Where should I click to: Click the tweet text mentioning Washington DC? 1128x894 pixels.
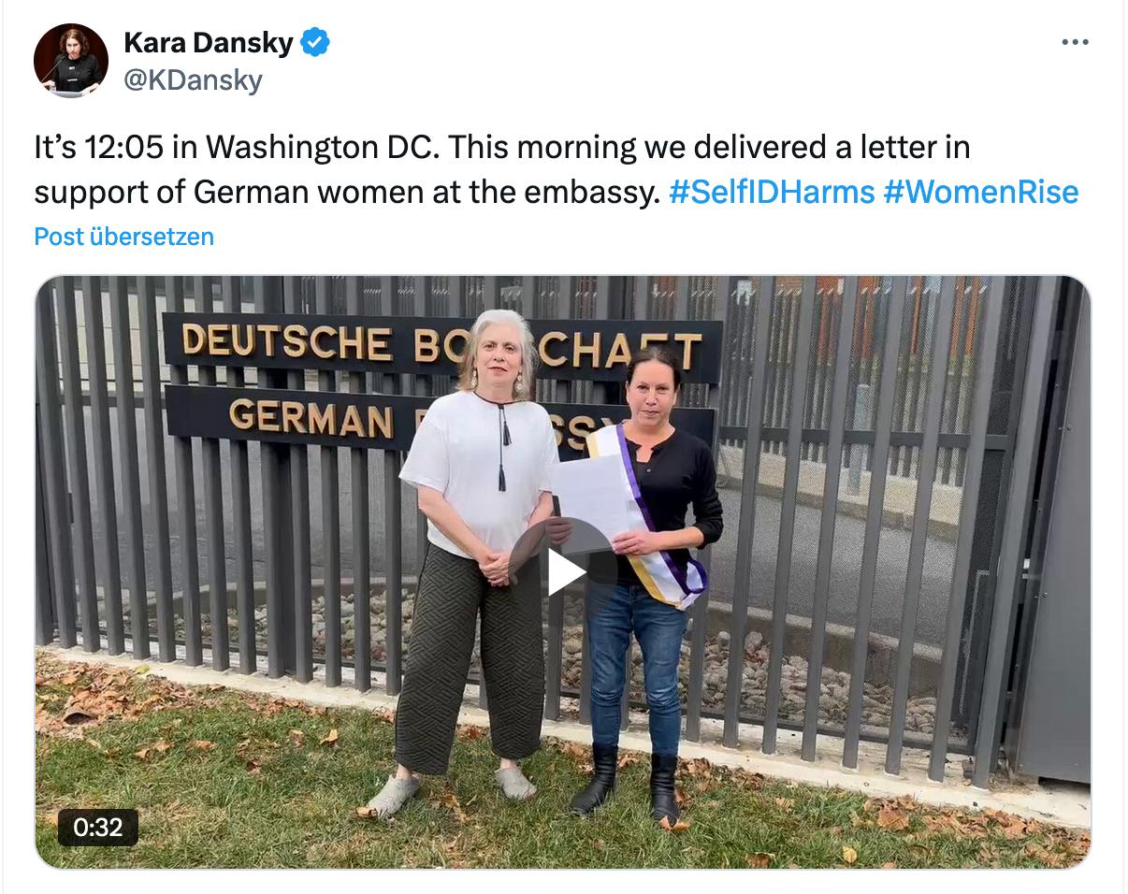pyautogui.click(x=501, y=148)
